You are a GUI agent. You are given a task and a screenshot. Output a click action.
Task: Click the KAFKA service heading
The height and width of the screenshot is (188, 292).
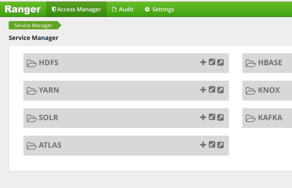coord(270,118)
